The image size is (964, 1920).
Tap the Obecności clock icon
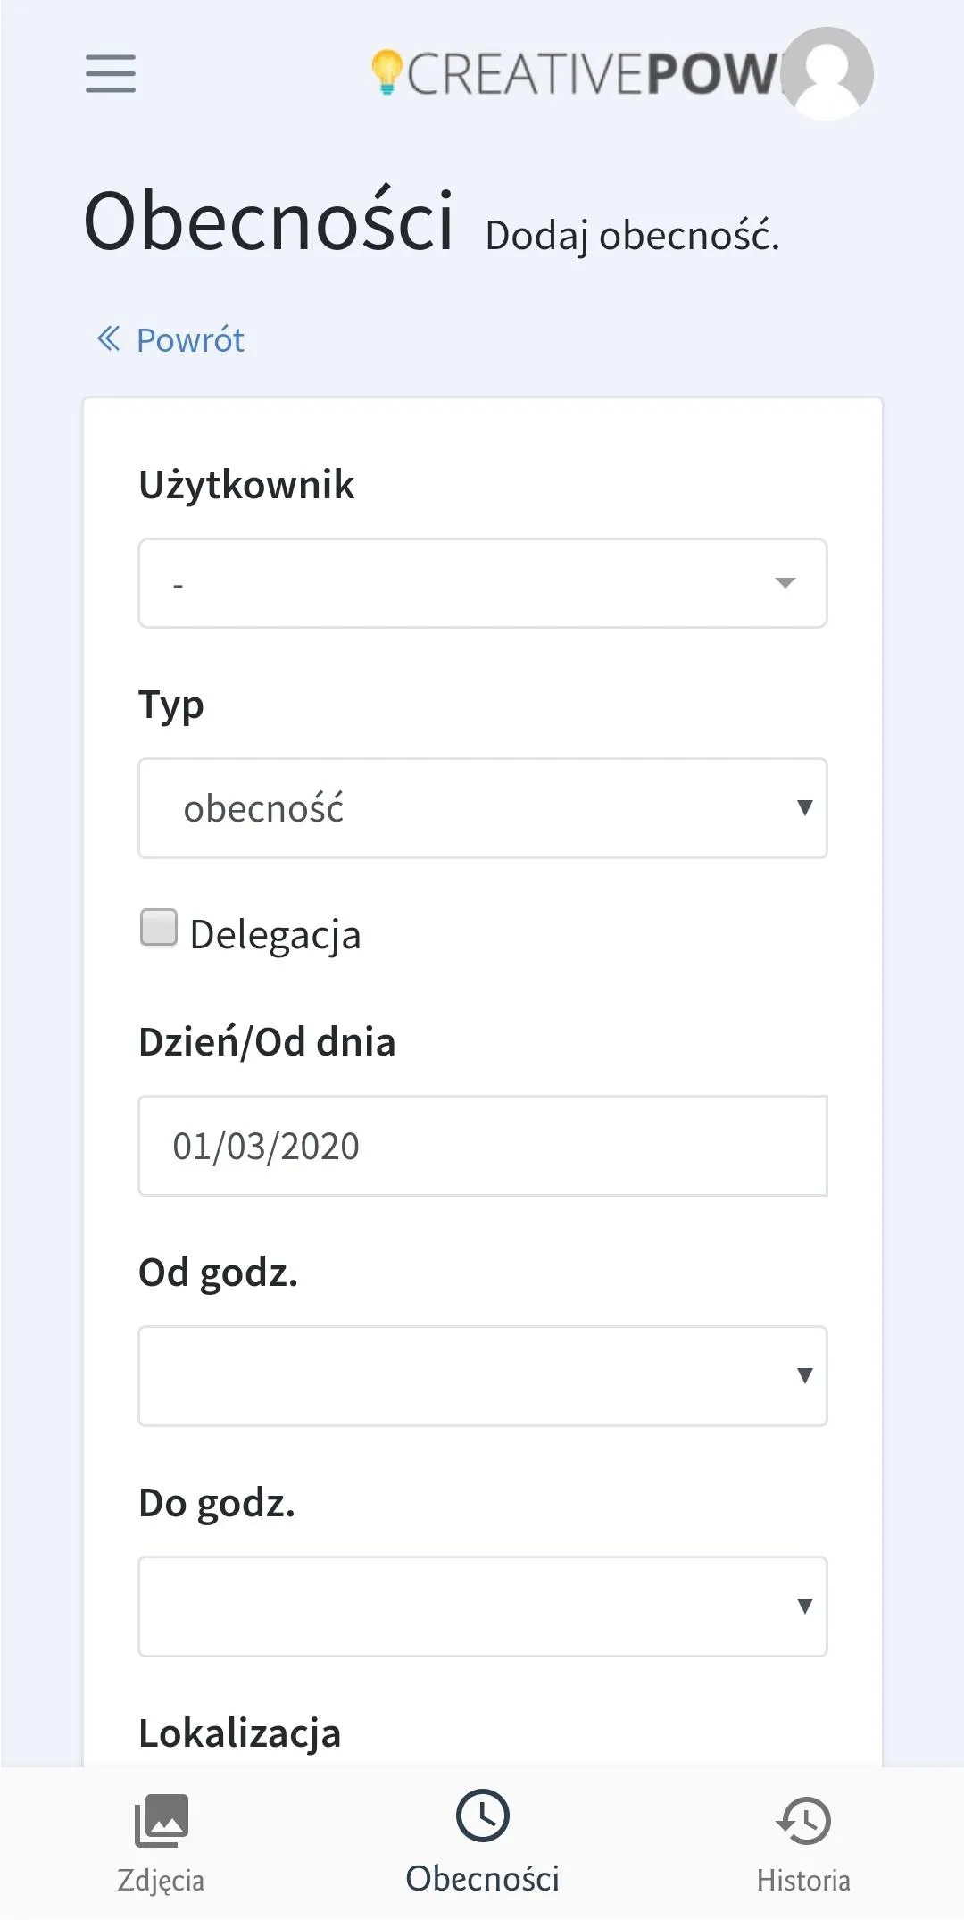[x=482, y=1816]
